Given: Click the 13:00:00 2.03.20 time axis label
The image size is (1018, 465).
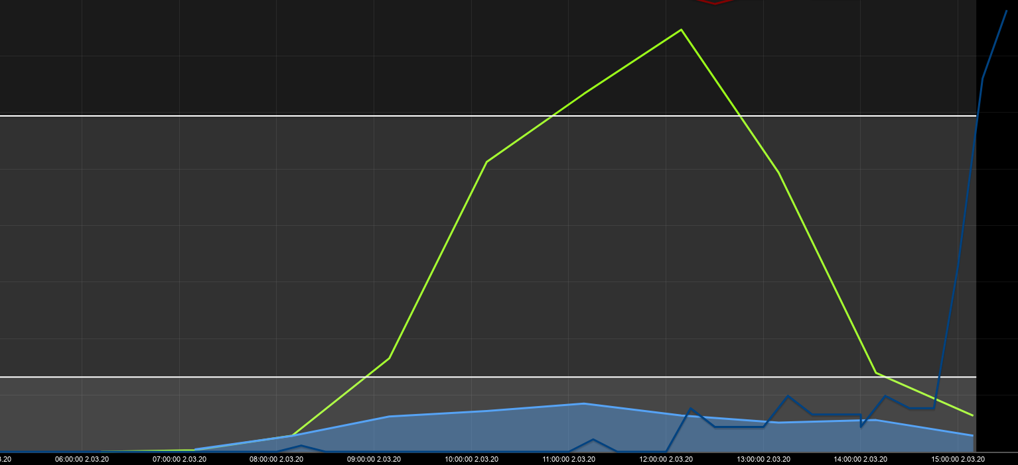Looking at the screenshot, I should [763, 459].
